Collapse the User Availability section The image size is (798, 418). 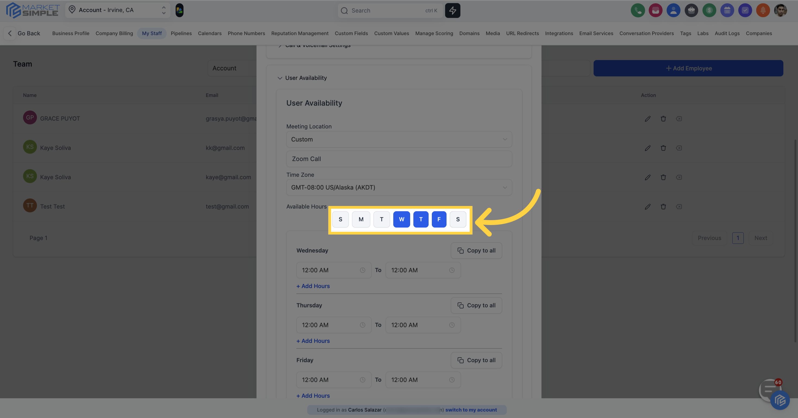click(280, 78)
